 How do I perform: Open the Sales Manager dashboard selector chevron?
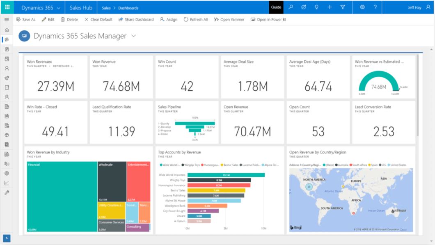tap(134, 36)
